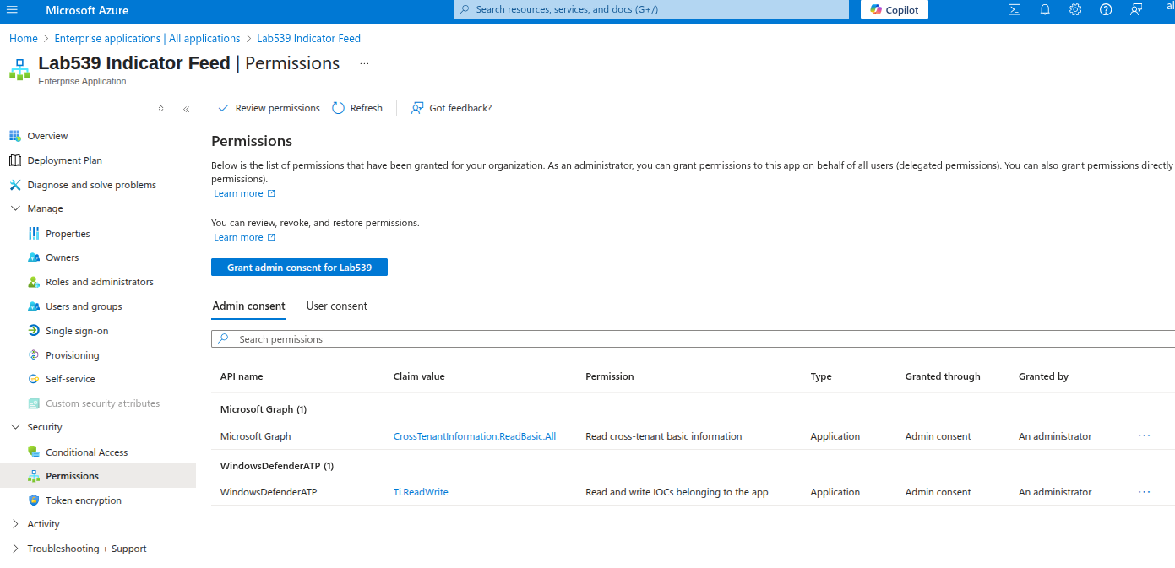
Task: Open the help question mark icon
Action: (1106, 10)
